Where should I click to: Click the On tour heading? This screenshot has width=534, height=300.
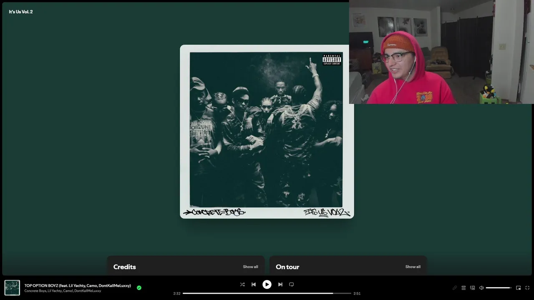(287, 267)
